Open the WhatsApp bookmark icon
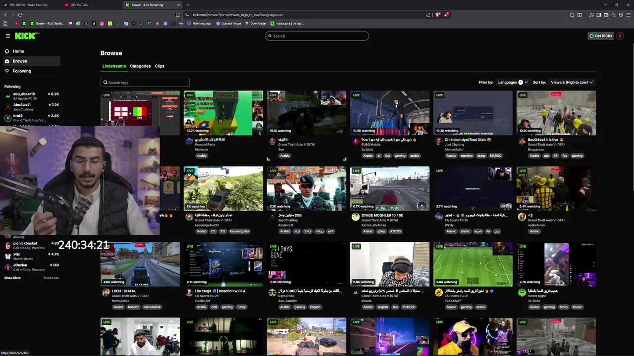This screenshot has width=634, height=356. pos(78,23)
